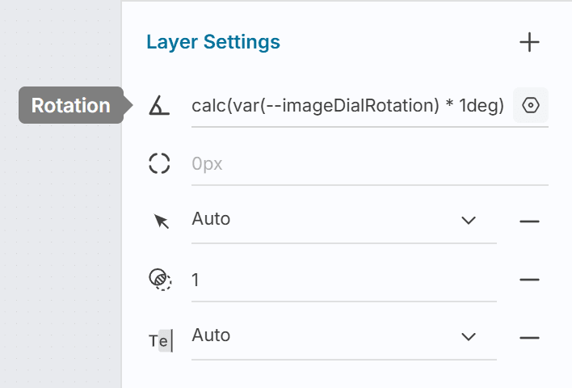
Task: Remove the pointer Auto setting row
Action: coord(529,221)
